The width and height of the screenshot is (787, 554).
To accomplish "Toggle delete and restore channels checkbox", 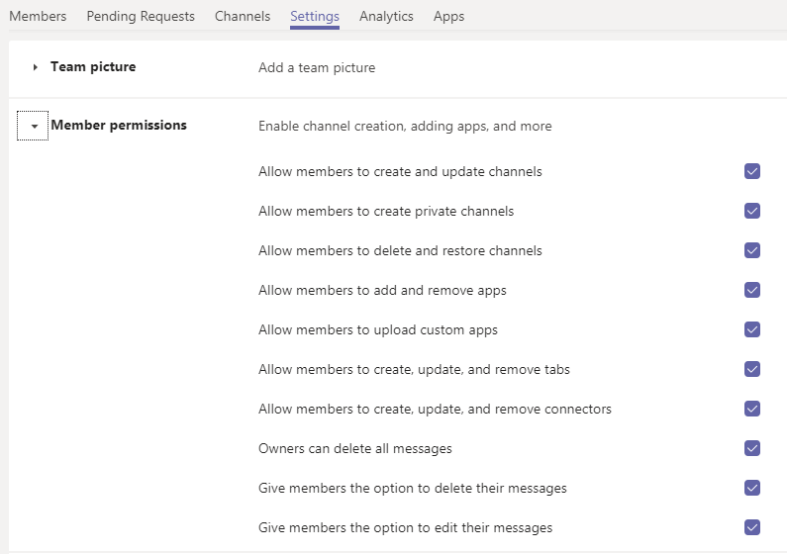I will (752, 250).
